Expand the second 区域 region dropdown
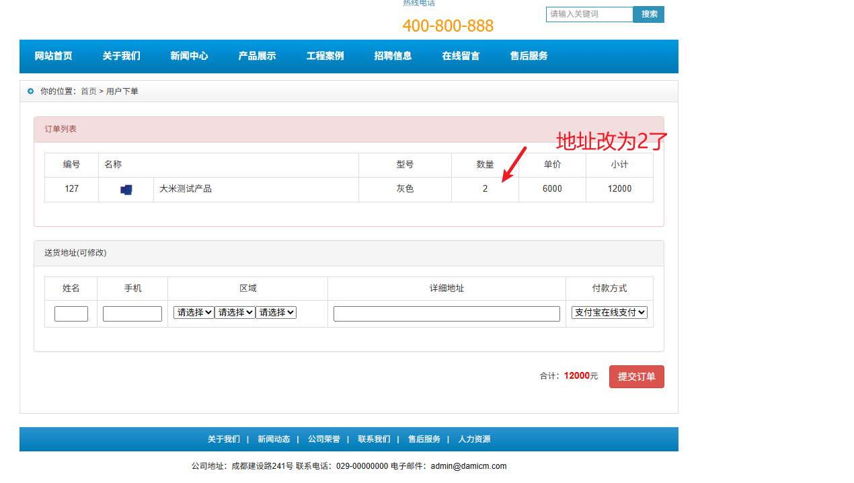The image size is (854, 483). (x=235, y=313)
